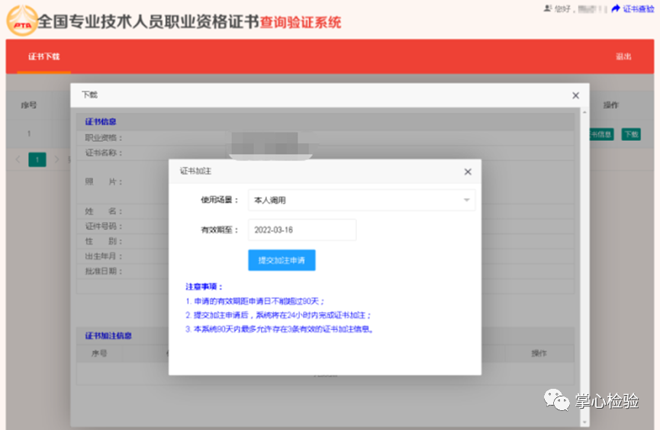Switch to the 证书下载 tab
Image resolution: width=660 pixels, height=430 pixels.
tap(43, 57)
